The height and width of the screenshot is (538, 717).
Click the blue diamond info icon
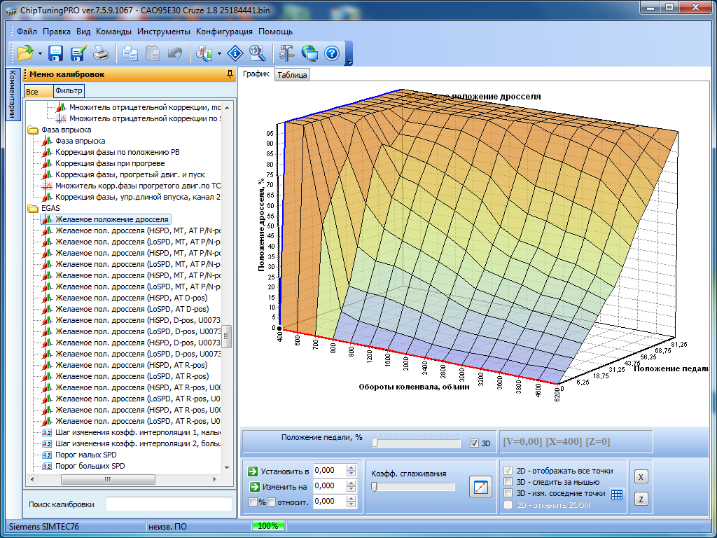pyautogui.click(x=235, y=53)
